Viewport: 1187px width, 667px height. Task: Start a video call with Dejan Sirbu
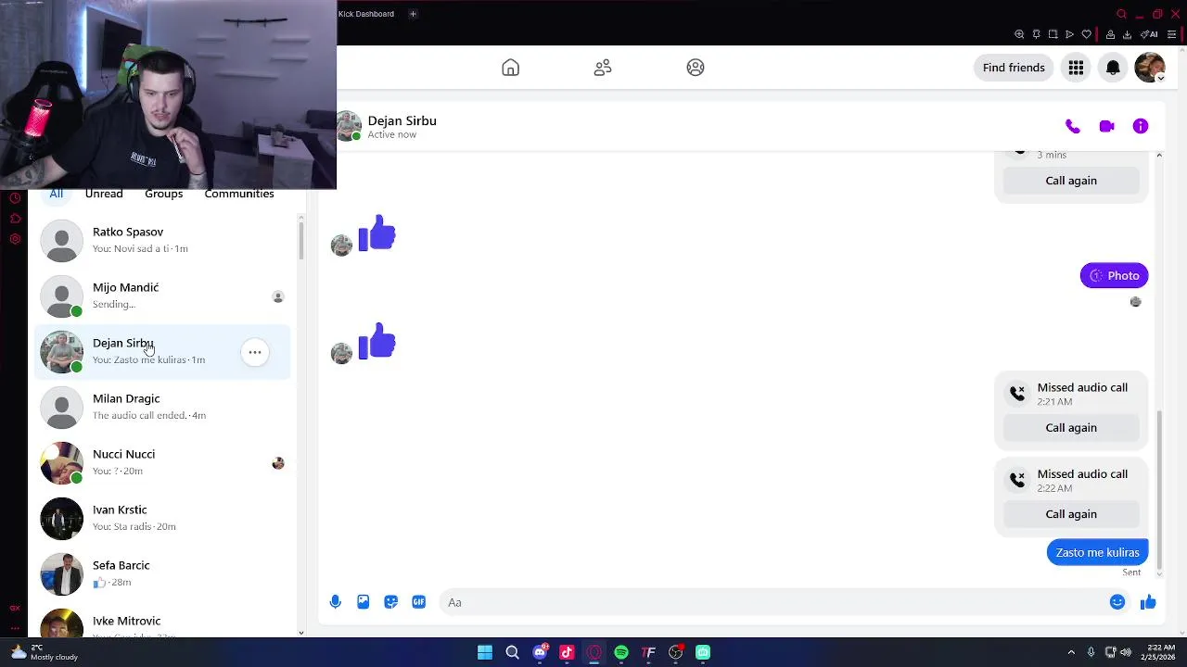point(1106,126)
